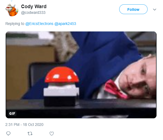Play the GIF by clicking the red buzzer

[62, 75]
